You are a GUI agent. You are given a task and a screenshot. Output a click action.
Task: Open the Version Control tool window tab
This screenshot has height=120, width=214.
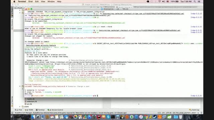(55, 110)
